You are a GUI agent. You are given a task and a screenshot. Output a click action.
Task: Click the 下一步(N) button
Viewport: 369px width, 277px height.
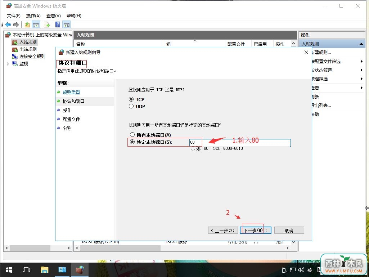point(256,231)
